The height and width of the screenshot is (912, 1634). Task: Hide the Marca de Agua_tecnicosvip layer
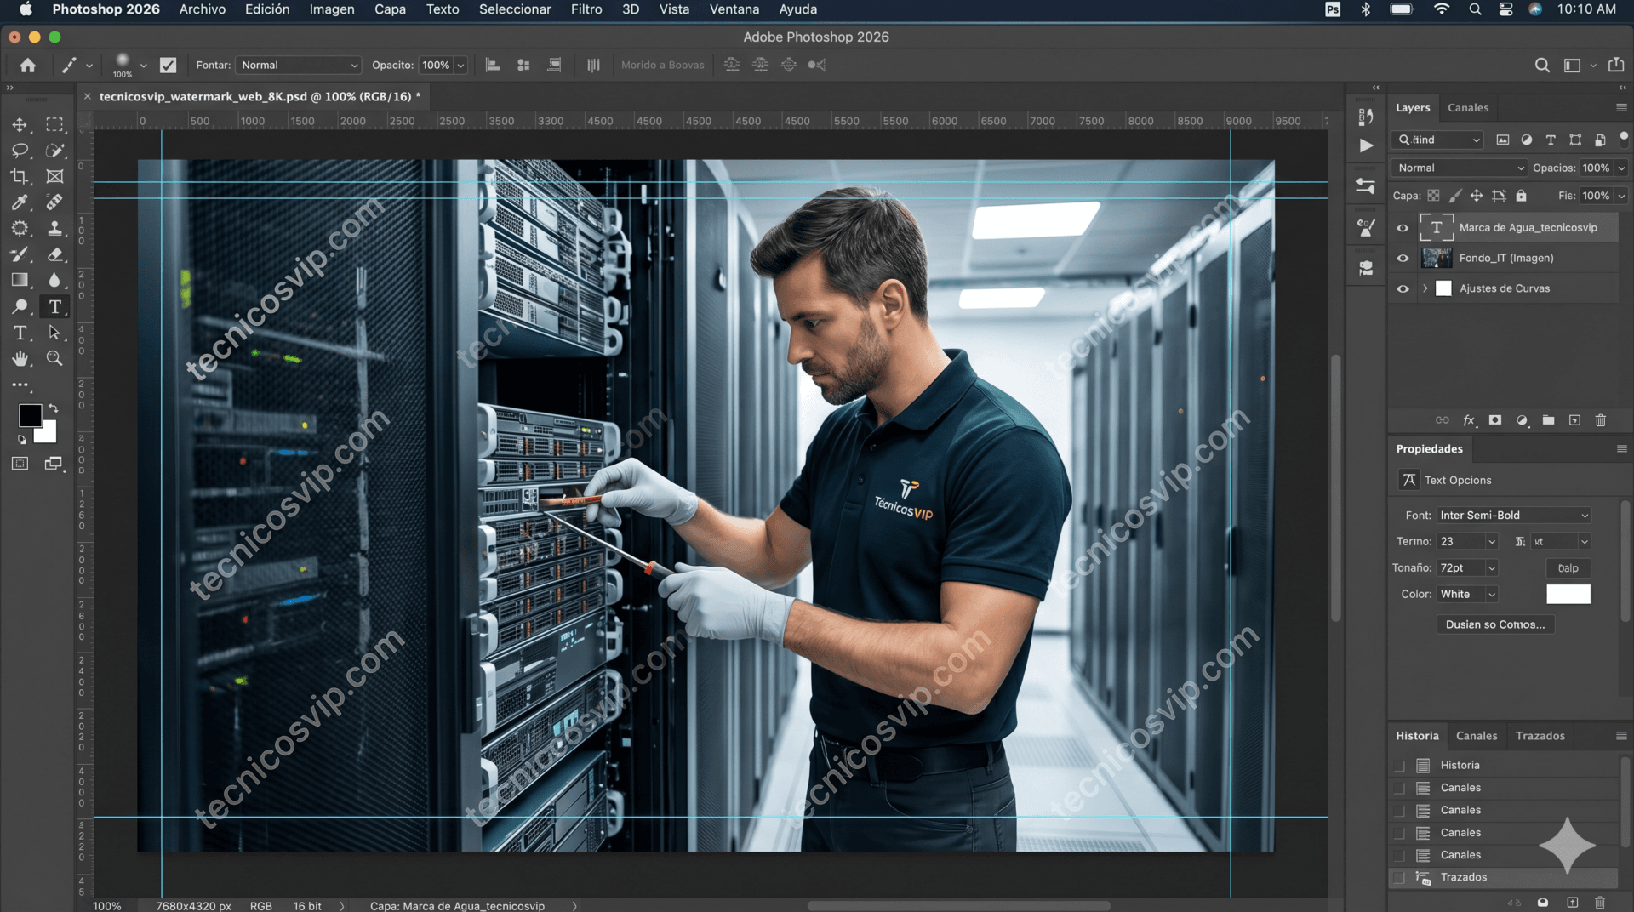coord(1403,227)
